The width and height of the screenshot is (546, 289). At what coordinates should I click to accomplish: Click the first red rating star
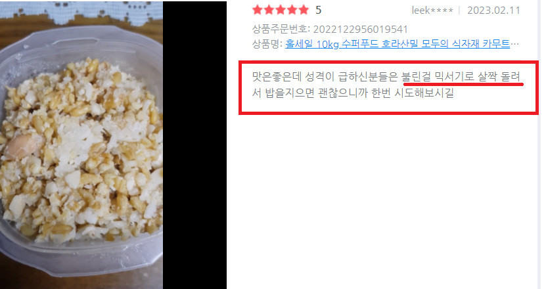tap(258, 10)
